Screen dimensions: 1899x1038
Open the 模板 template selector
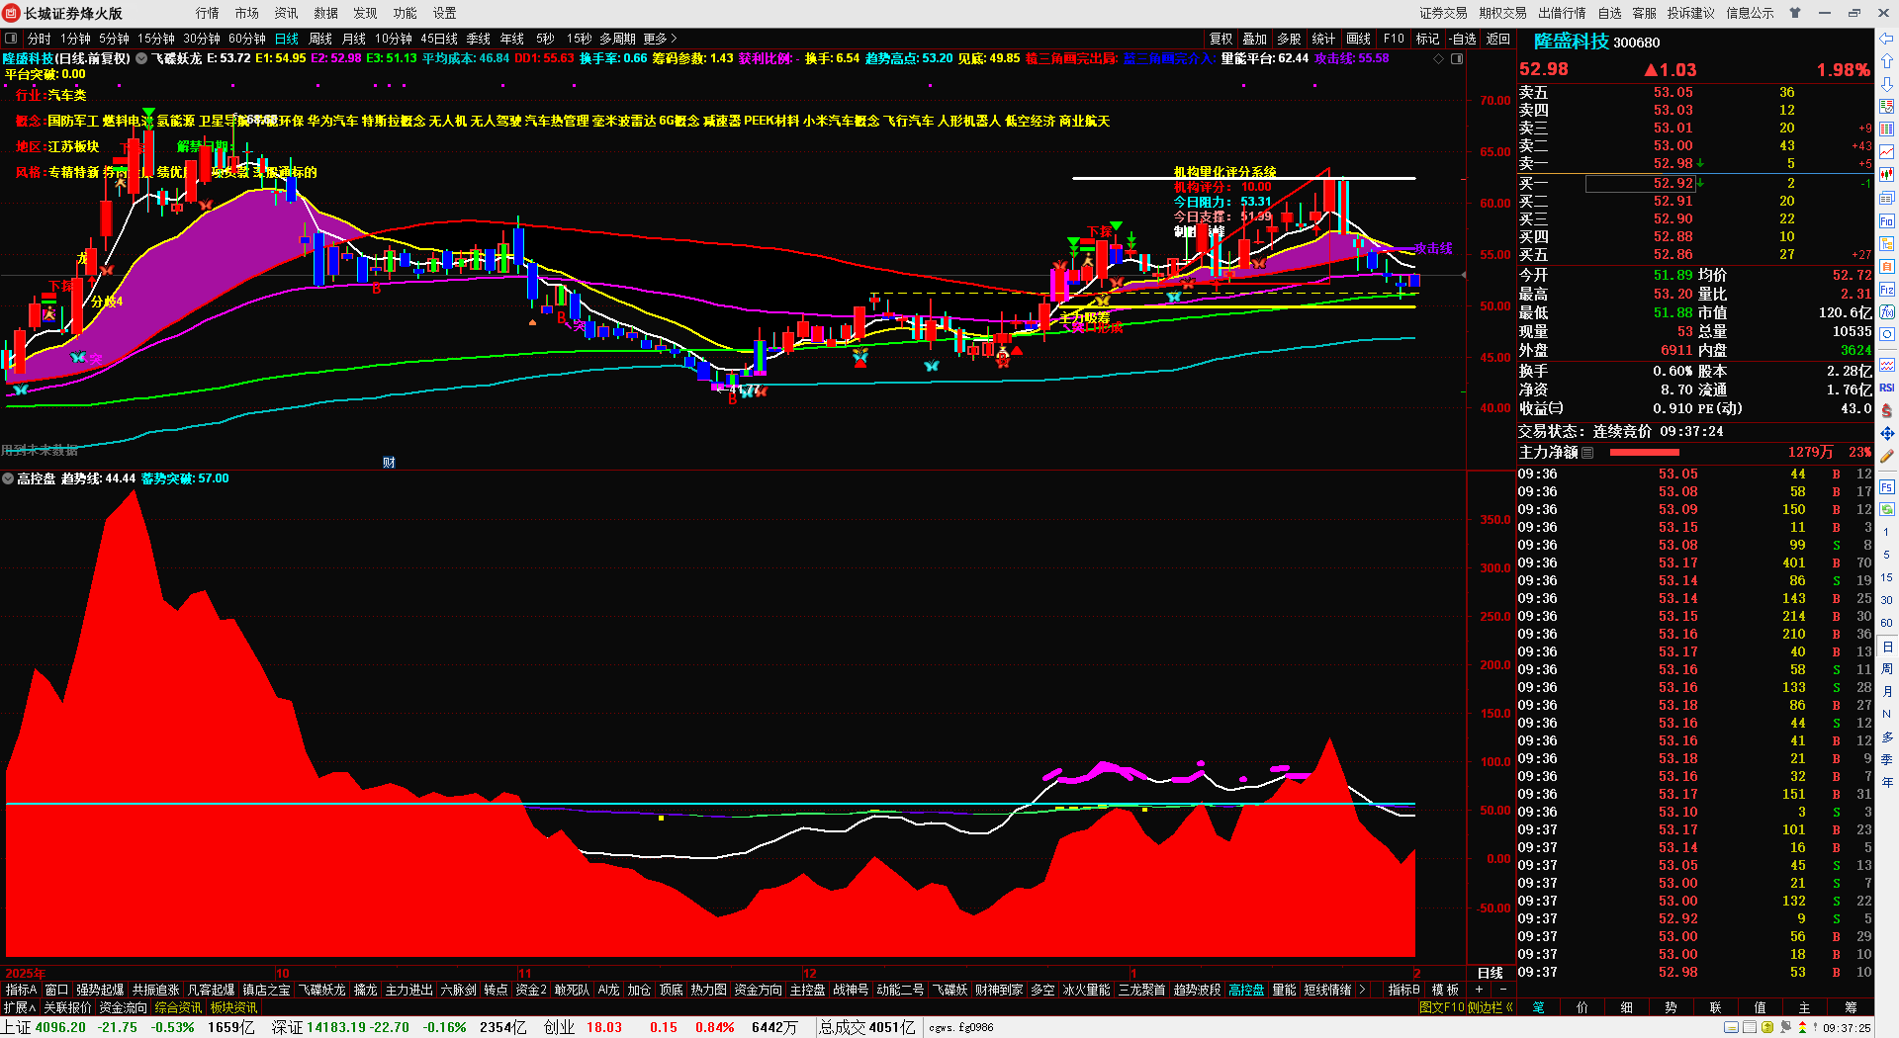pos(1446,990)
